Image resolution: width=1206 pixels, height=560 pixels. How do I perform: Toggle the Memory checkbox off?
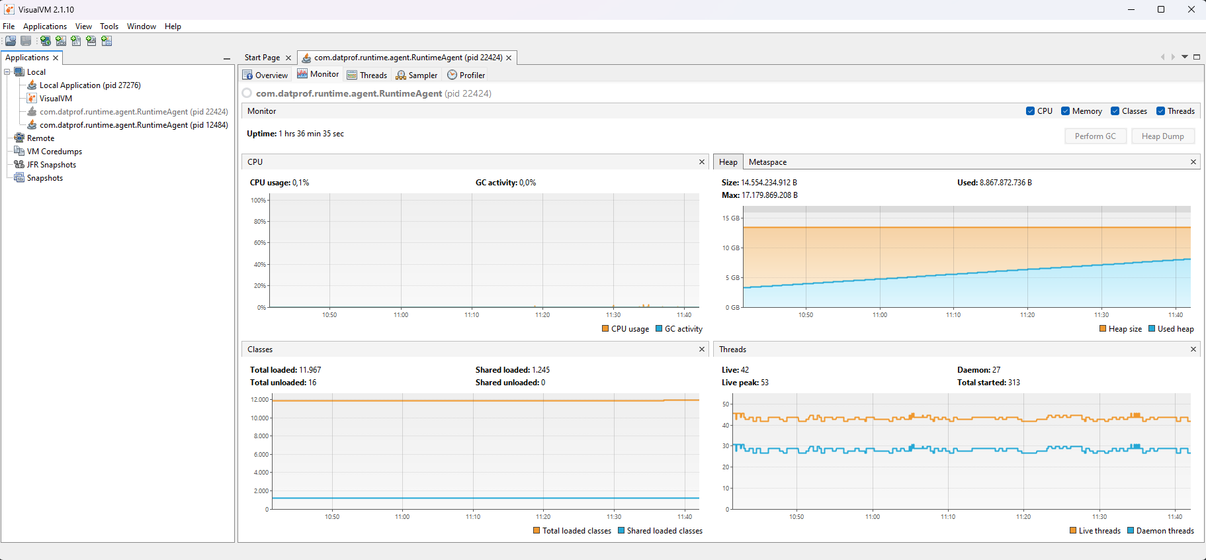pyautogui.click(x=1065, y=111)
